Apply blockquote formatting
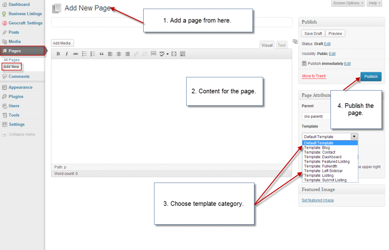Screen dimensions: 389x250 click(x=101, y=54)
